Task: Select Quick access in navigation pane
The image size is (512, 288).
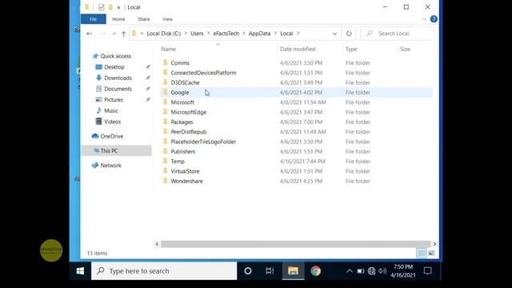Action: click(115, 56)
